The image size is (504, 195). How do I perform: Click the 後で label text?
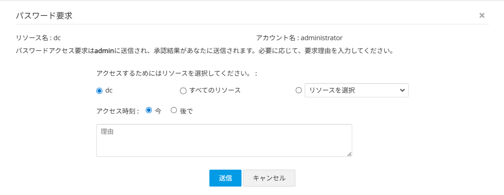tap(186, 111)
